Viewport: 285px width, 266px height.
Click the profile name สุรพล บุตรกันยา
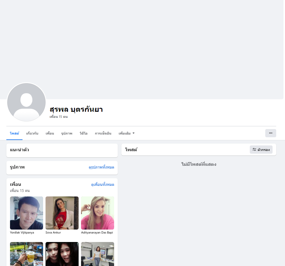pos(76,109)
